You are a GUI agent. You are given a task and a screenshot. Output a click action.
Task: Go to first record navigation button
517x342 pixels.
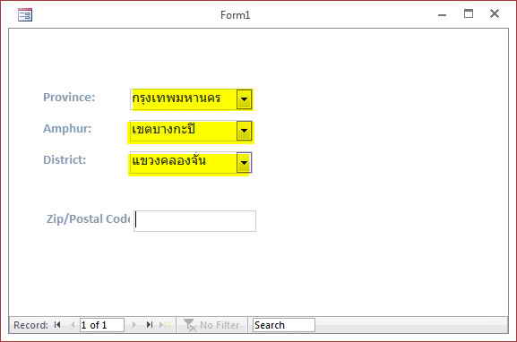click(57, 325)
